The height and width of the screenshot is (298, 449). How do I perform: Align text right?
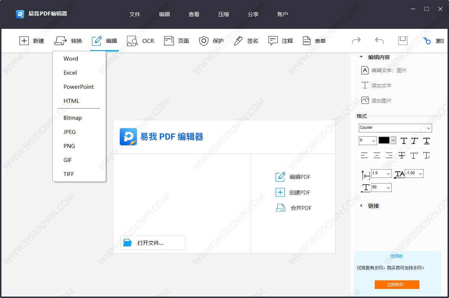(x=389, y=155)
